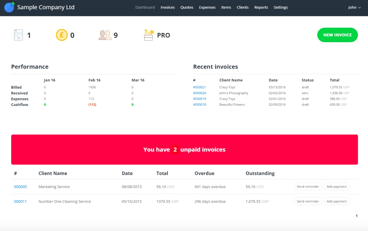Open unpaid invoice 000005
The height and width of the screenshot is (231, 368).
point(20,187)
